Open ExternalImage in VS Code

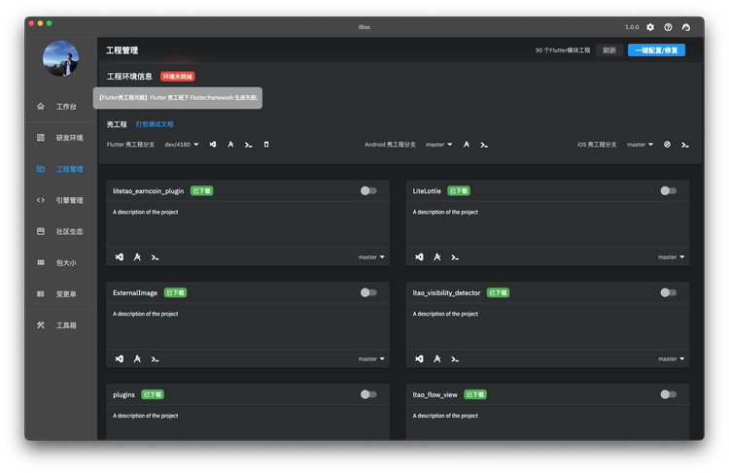[120, 358]
